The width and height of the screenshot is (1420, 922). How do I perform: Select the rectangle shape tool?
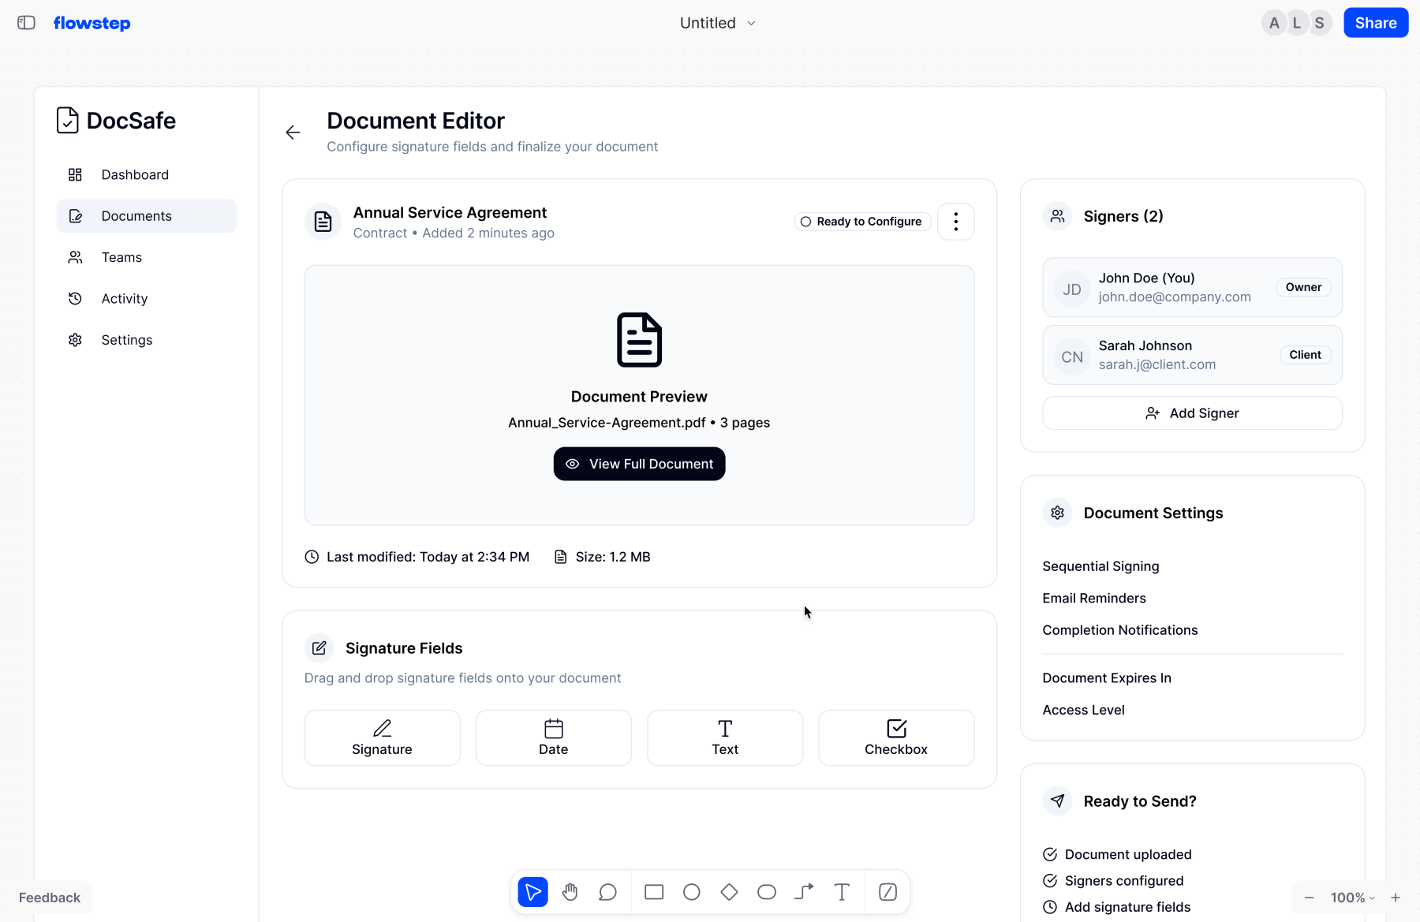pyautogui.click(x=654, y=892)
